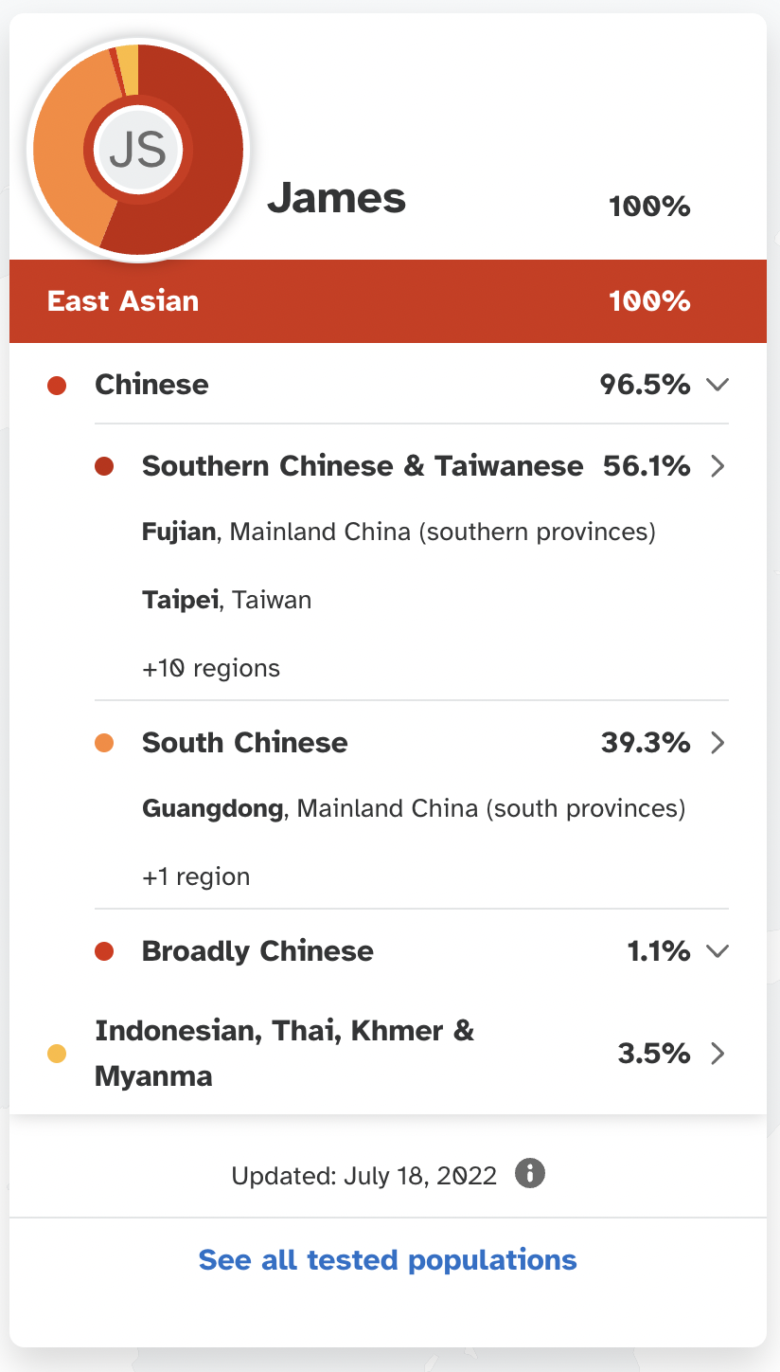
Task: Click the +10 regions text
Action: tap(211, 668)
